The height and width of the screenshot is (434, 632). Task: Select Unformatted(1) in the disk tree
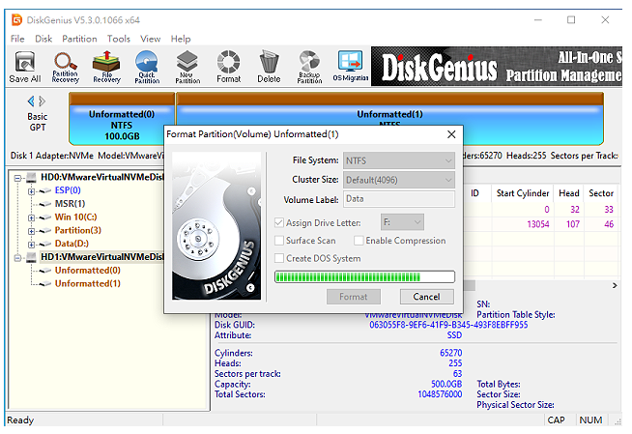pyautogui.click(x=88, y=283)
